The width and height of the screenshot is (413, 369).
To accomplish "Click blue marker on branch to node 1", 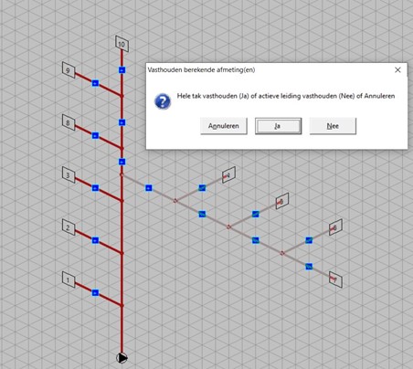I will coord(95,293).
